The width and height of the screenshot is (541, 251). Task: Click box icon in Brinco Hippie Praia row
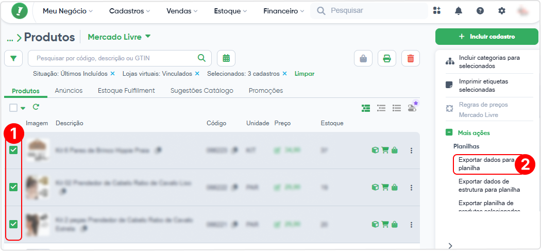pyautogui.click(x=375, y=150)
